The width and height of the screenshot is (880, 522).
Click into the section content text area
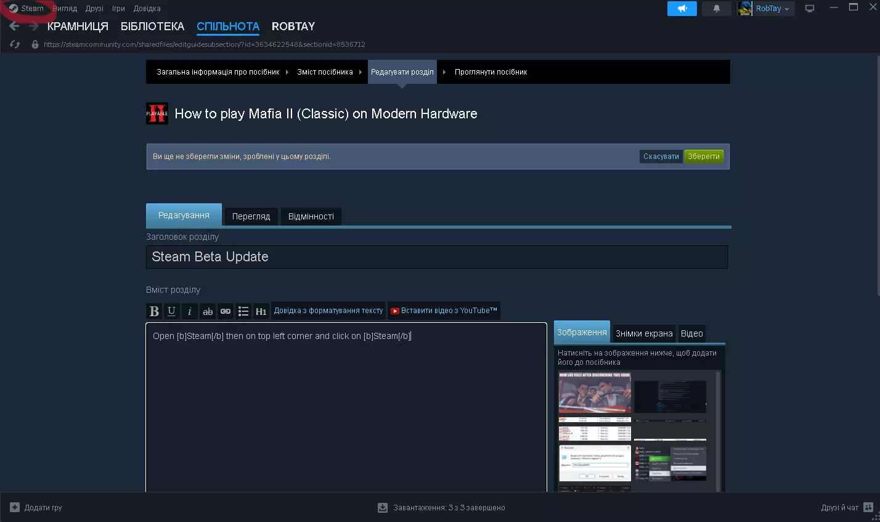coord(346,407)
